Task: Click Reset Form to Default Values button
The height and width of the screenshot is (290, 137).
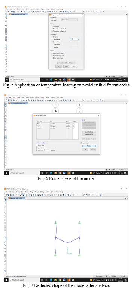Action: [66, 63]
